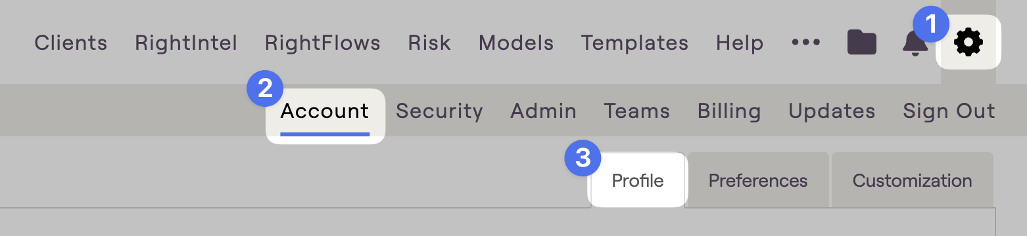The width and height of the screenshot is (1027, 236).
Task: Open the Billing tab
Action: [x=729, y=111]
